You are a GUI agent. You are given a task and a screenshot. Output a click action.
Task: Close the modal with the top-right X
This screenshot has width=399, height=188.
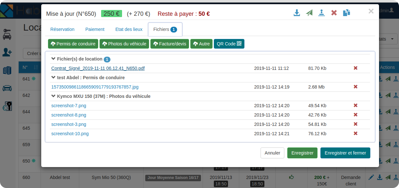point(371,11)
